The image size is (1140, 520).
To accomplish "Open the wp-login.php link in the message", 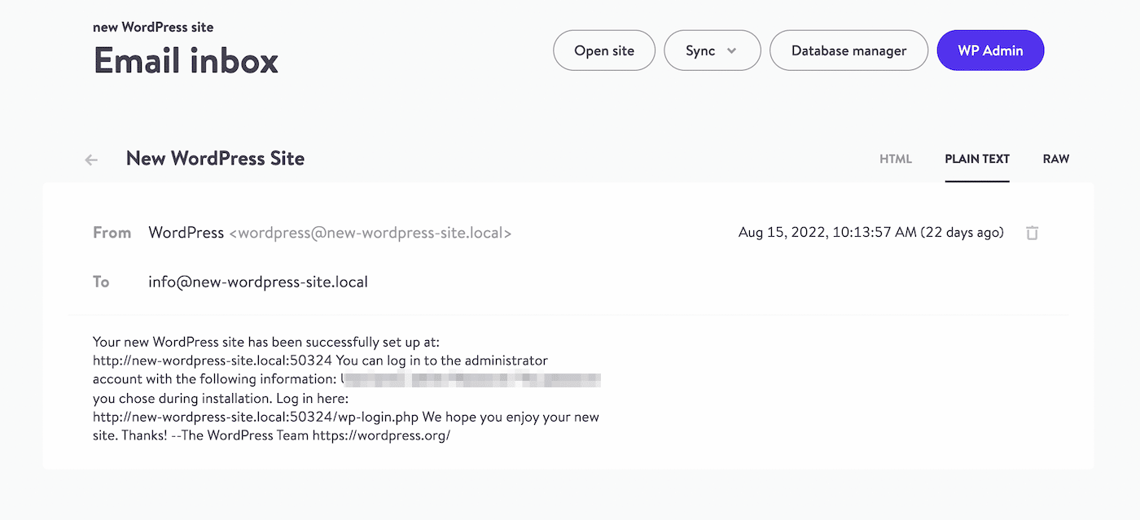I will tap(256, 417).
